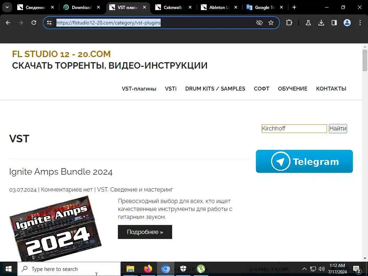Open the network status tray icon
Viewport: 368px width, 276px height.
[x=313, y=269]
